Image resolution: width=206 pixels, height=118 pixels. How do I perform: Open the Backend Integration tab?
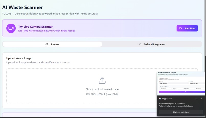pos(152,44)
